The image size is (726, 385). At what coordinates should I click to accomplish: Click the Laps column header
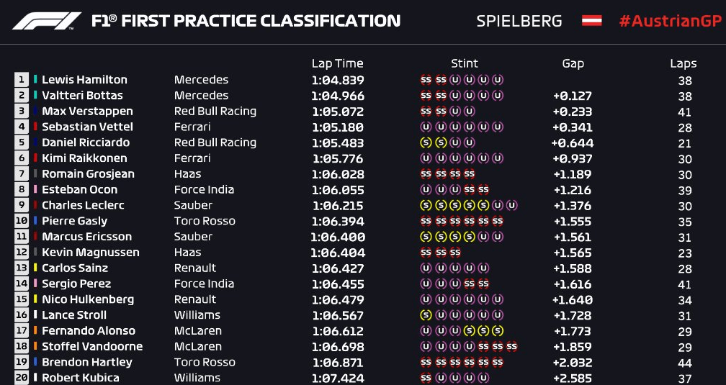coord(684,64)
